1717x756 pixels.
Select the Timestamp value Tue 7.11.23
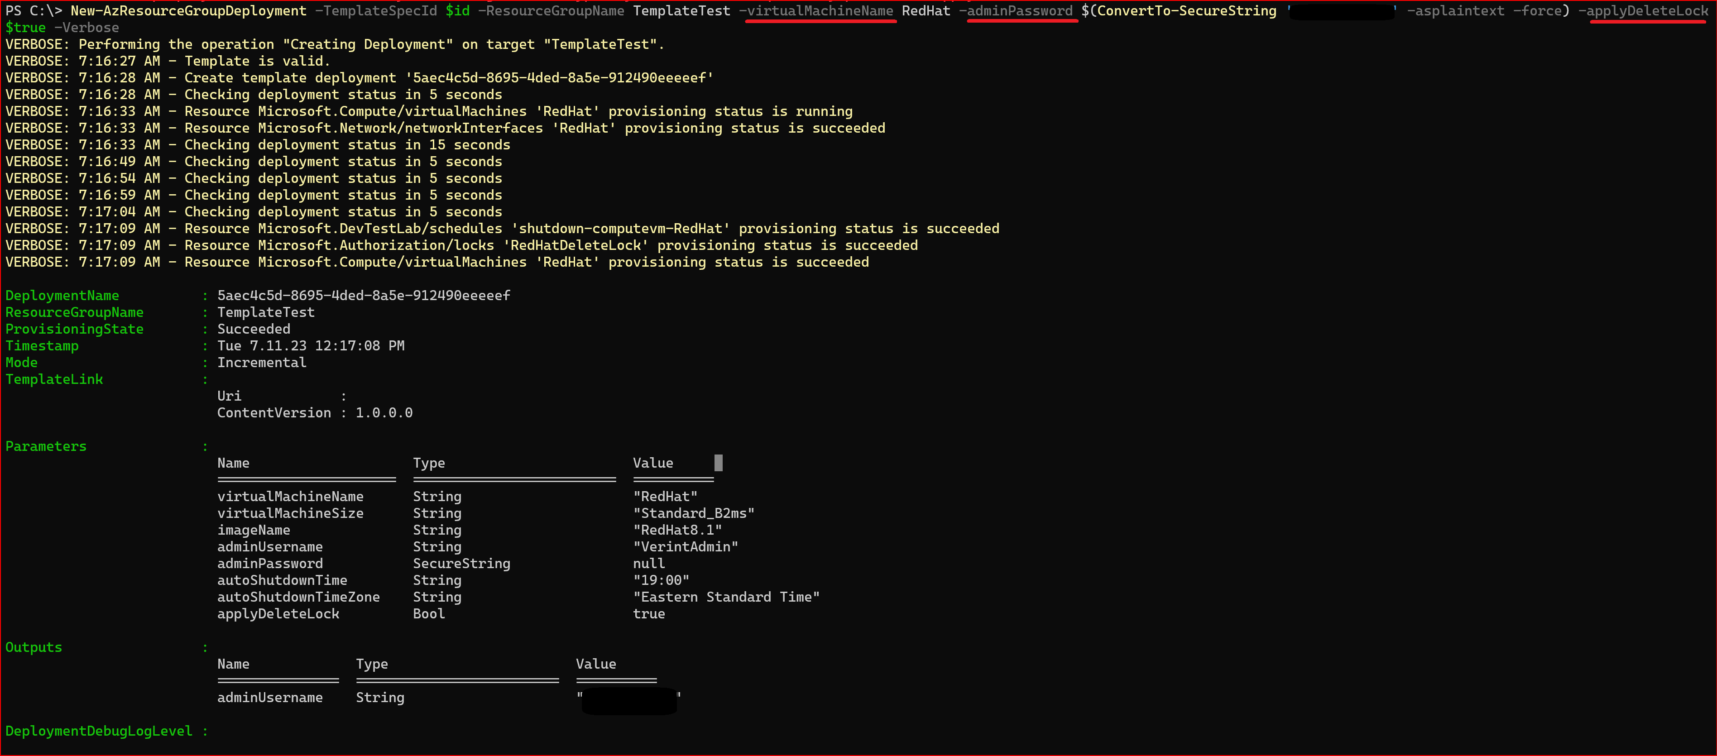287,345
